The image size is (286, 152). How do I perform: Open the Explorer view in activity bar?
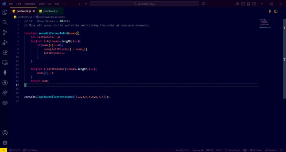click(5, 12)
